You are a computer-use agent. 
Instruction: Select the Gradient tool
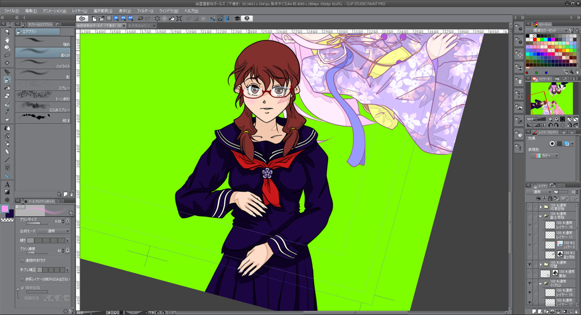click(7, 192)
